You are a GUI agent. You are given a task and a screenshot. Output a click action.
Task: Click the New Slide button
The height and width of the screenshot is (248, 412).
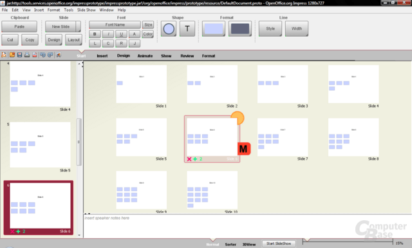pos(61,26)
